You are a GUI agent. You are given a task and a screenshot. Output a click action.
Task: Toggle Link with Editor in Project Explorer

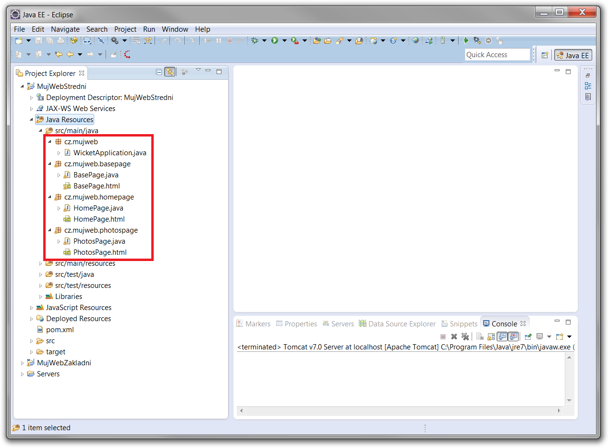click(170, 72)
